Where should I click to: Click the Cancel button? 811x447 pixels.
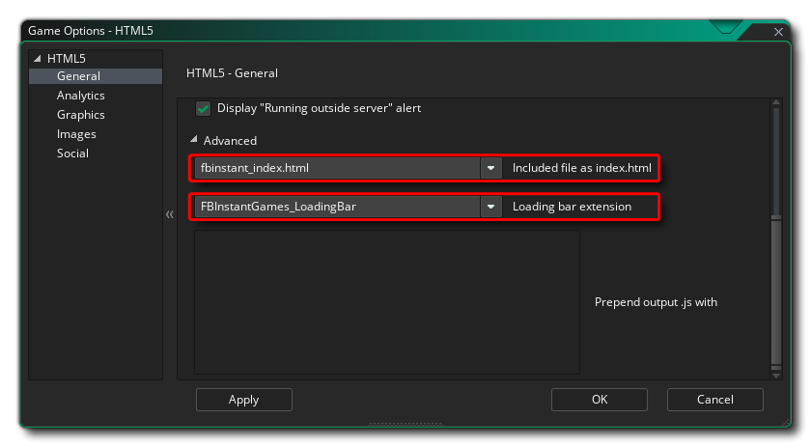[715, 400]
